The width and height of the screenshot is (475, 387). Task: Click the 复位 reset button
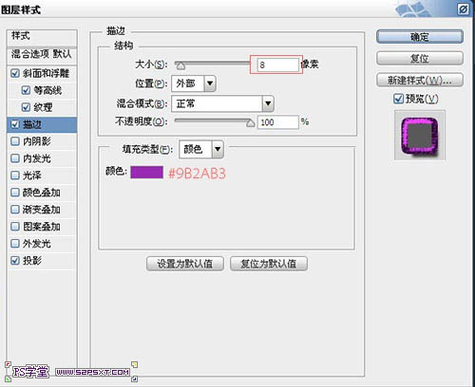coord(420,58)
